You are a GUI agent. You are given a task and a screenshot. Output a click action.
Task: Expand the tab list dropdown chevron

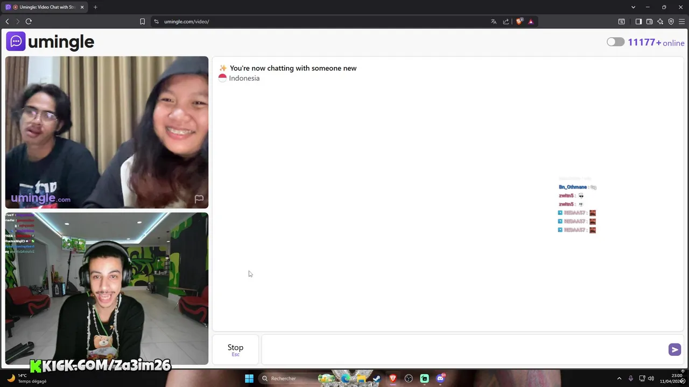click(633, 7)
